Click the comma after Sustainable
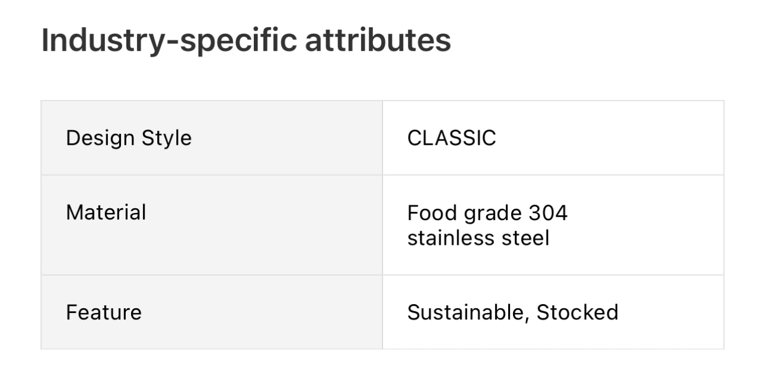This screenshot has width=765, height=381. pyautogui.click(x=526, y=319)
